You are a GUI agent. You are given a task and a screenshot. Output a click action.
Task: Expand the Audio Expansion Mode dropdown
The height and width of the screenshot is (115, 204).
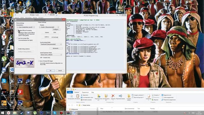(x=51, y=55)
